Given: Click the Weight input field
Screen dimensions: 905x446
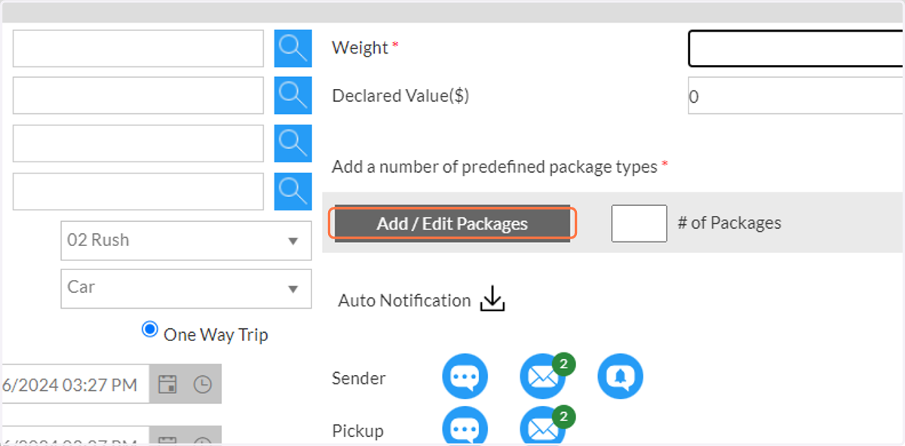Looking at the screenshot, I should pyautogui.click(x=796, y=49).
